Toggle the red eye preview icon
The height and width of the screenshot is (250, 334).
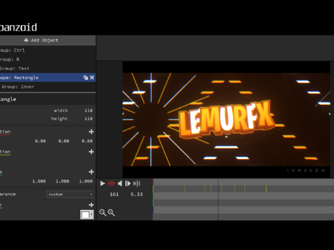(111, 183)
